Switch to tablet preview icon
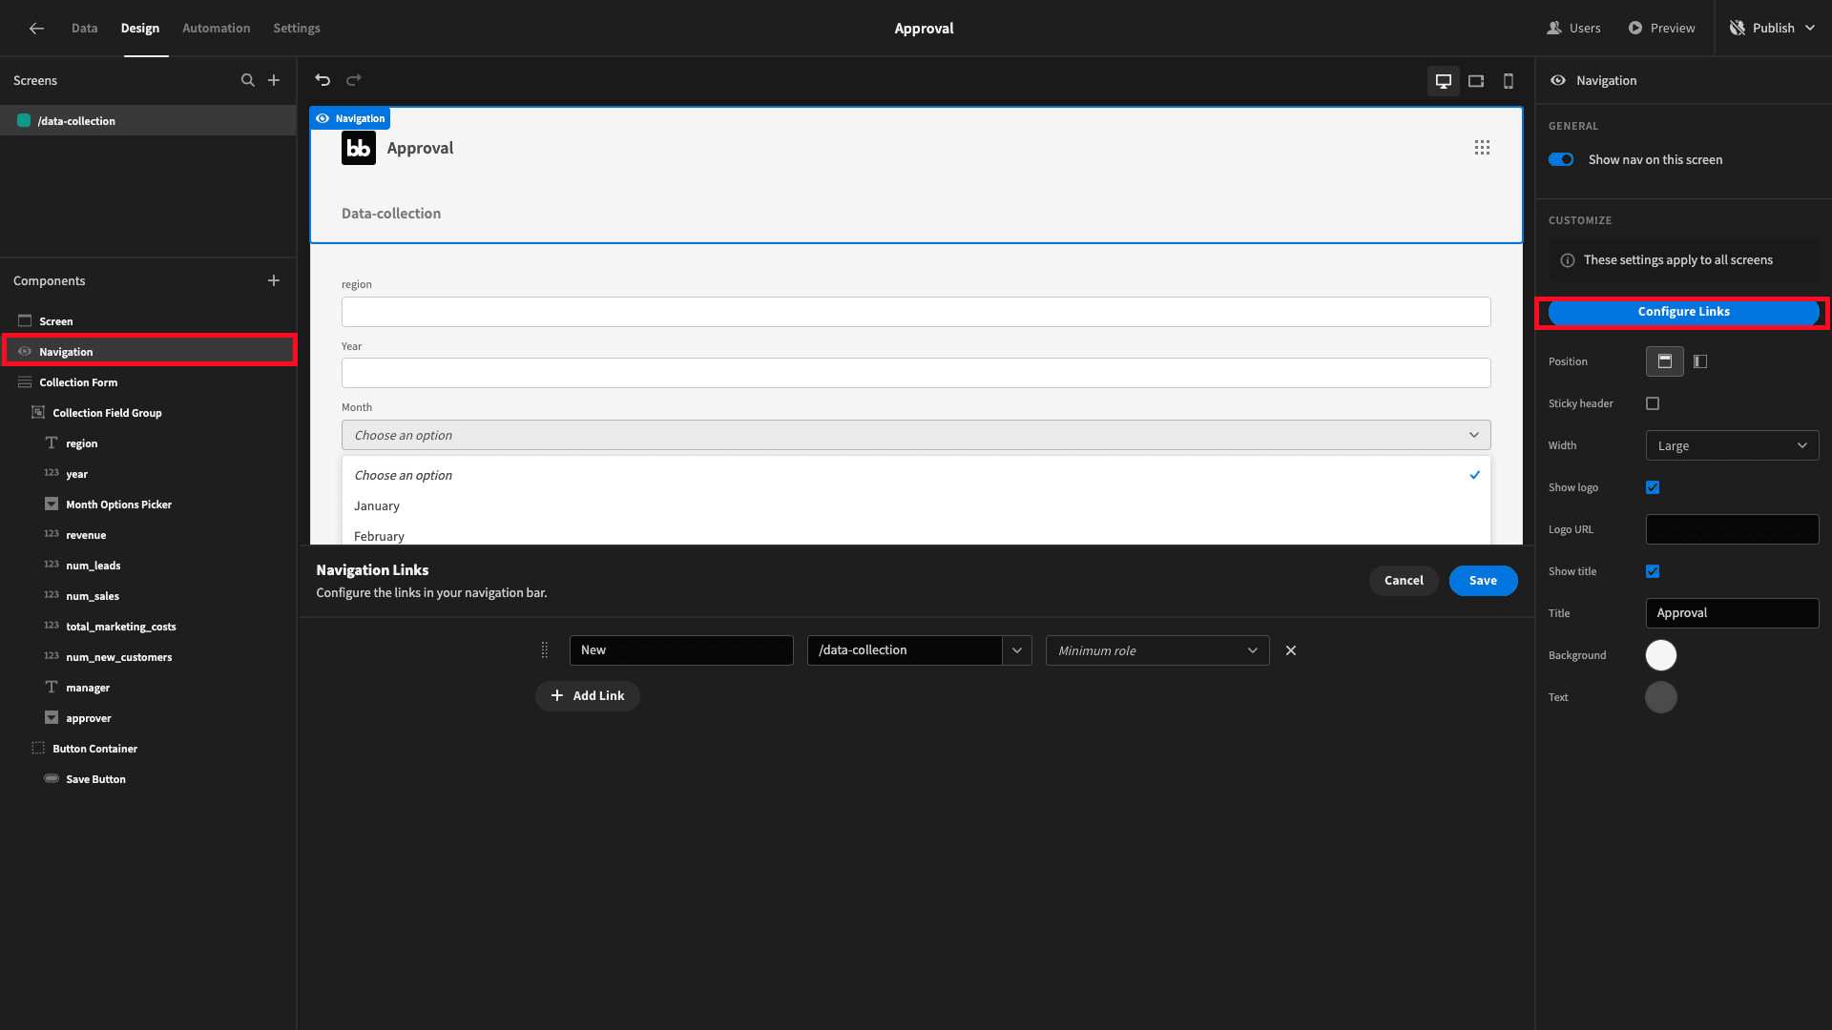This screenshot has width=1832, height=1030. click(1476, 81)
